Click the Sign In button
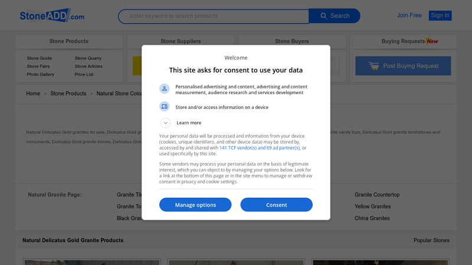 tap(440, 15)
